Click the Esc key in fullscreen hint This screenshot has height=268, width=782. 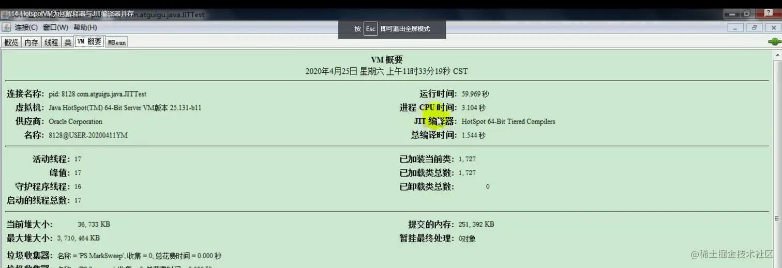point(371,29)
